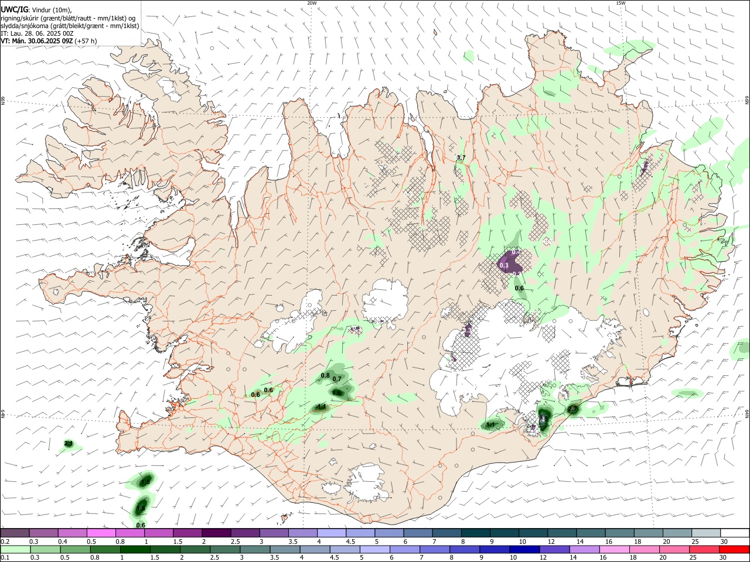Screen dimensions: 750x562
Task: Click the deep blue 10–12 rain legend swatch
Action: pos(524,549)
